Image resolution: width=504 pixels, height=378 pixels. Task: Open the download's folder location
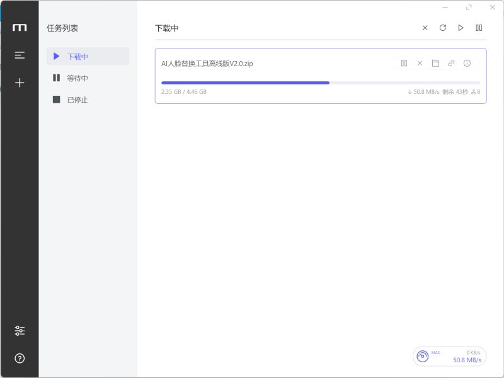point(435,63)
